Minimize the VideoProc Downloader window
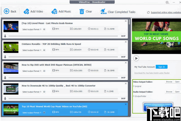Viewport: 181px width, 121px height. pos(174,2)
